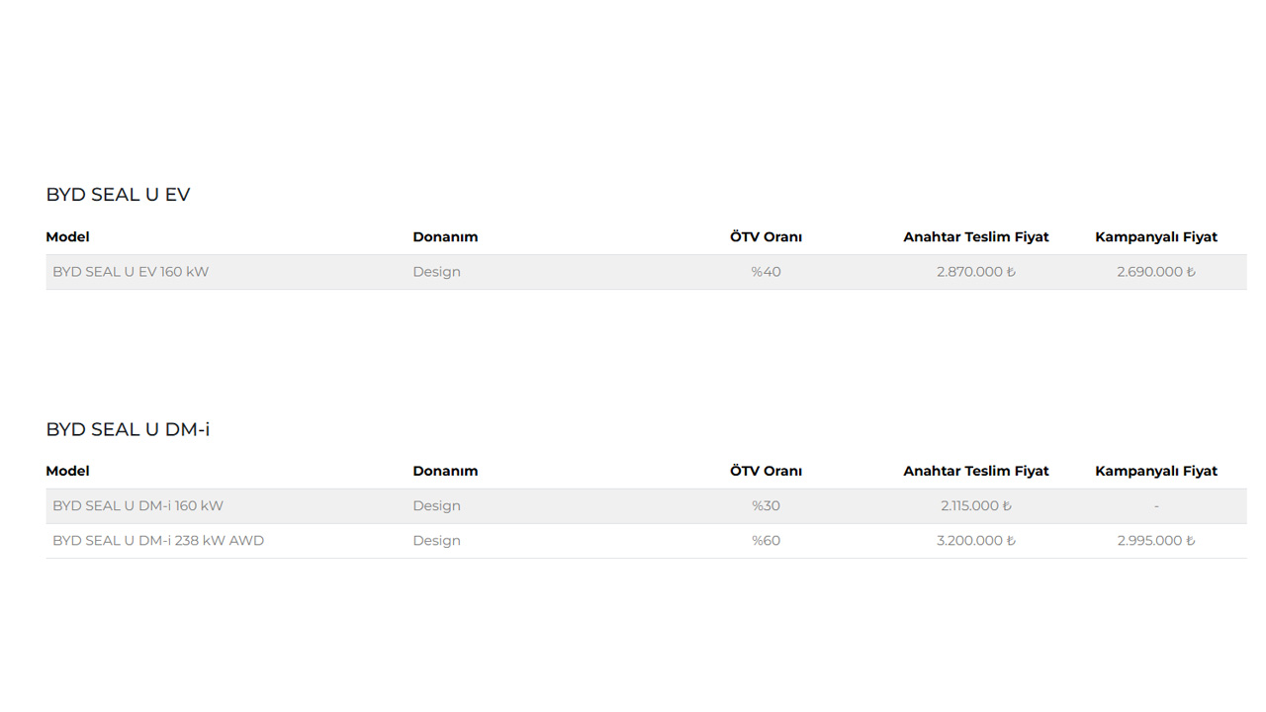Select the 'BYD SEAL U DM-i 238 kW AWD' cell
This screenshot has height=712, width=1266.
[x=158, y=541]
